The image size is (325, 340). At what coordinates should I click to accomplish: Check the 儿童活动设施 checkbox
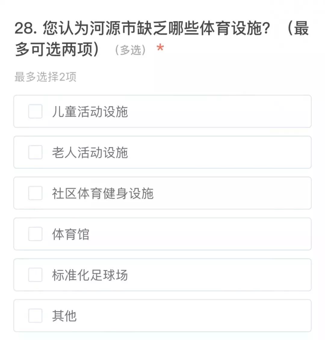pyautogui.click(x=35, y=111)
